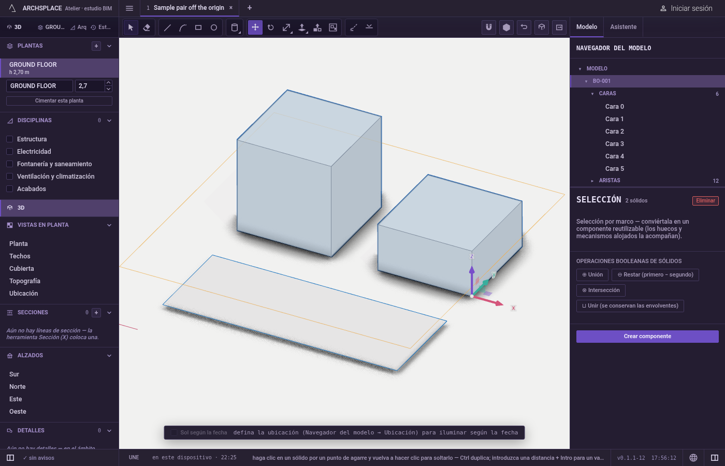
Task: Open the Techos plan view
Action: 20,256
